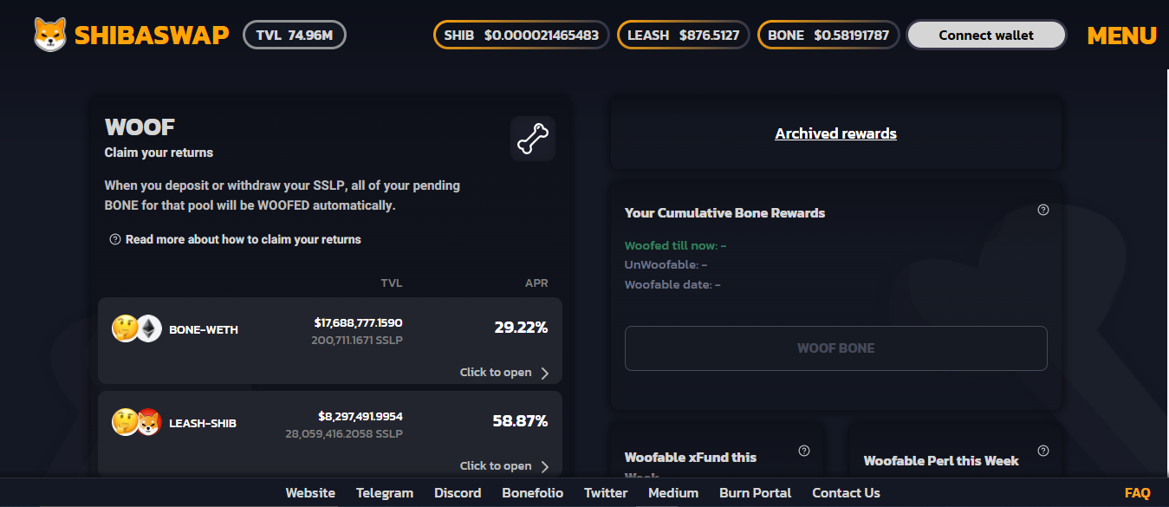1169x507 pixels.
Task: Open the Archived rewards link
Action: pos(836,133)
